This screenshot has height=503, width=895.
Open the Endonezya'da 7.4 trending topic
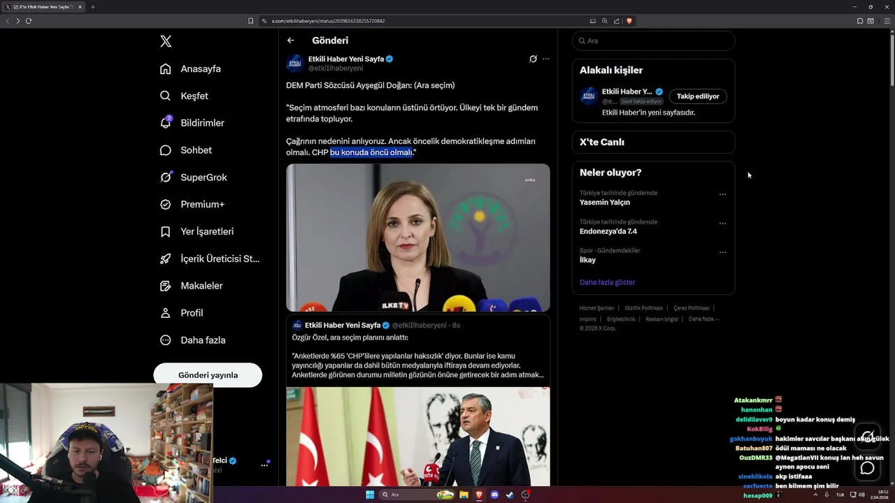coord(608,231)
